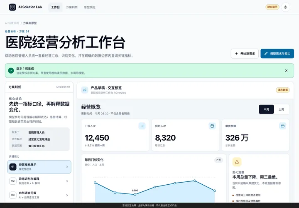The height and width of the screenshot is (208, 299).
Task: Toggle theme with the sun icon
Action: pyautogui.click(x=285, y=7)
